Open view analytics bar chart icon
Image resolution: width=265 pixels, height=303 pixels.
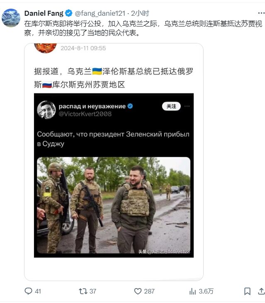pyautogui.click(x=192, y=291)
